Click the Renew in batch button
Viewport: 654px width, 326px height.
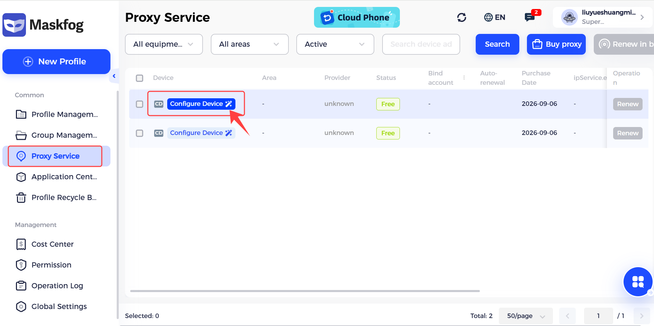click(624, 44)
